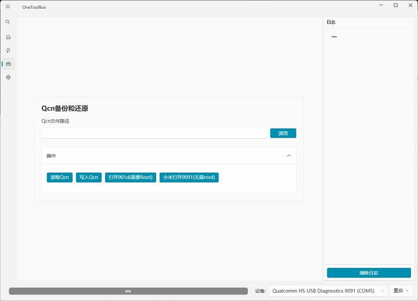This screenshot has height=301, width=418.
Task: Open settings via the gear icon
Action: click(8, 77)
